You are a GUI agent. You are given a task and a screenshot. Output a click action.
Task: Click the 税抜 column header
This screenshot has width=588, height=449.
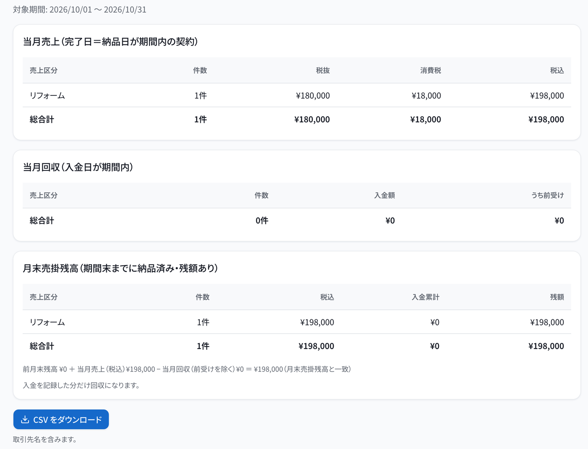(x=323, y=70)
